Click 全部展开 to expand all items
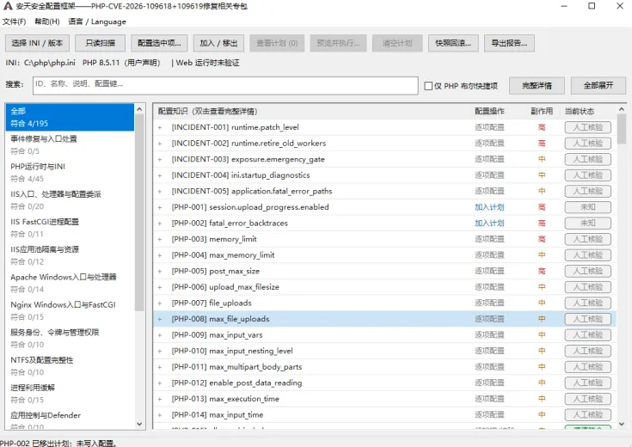The height and width of the screenshot is (447, 632). [598, 85]
